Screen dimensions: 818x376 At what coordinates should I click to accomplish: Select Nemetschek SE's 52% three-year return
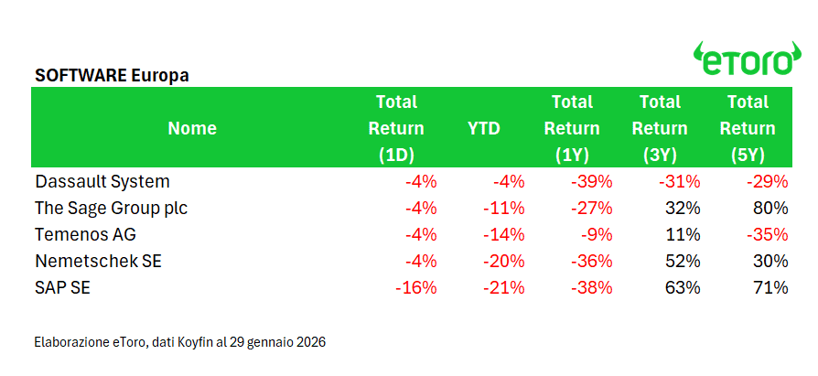[683, 261]
